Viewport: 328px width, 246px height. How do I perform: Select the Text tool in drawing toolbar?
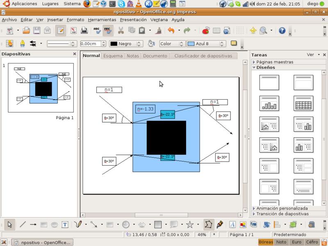click(x=65, y=224)
